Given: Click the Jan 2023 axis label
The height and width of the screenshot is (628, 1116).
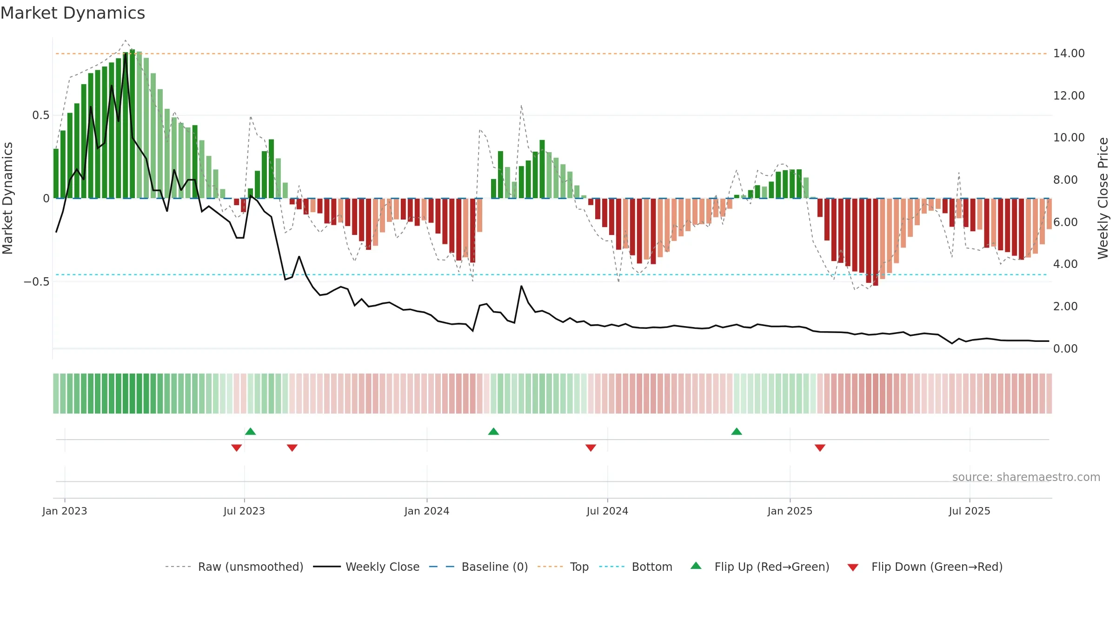Looking at the screenshot, I should point(65,511).
